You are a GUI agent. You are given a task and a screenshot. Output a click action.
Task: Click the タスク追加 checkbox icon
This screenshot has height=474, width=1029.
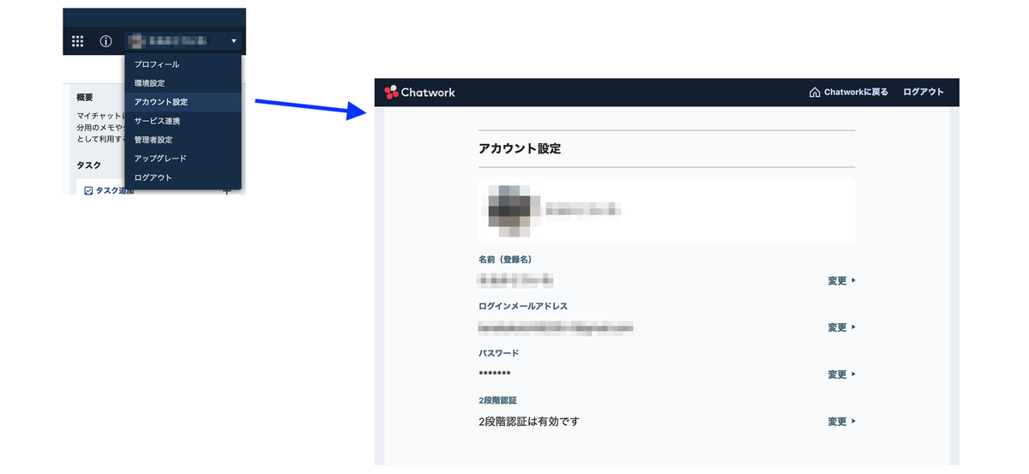pyautogui.click(x=88, y=190)
